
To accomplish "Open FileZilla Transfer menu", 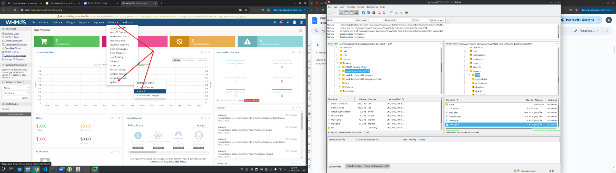I will coord(351,7).
